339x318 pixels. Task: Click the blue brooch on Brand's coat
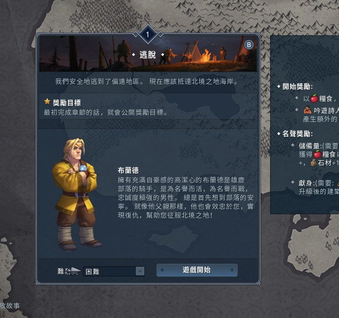click(83, 168)
